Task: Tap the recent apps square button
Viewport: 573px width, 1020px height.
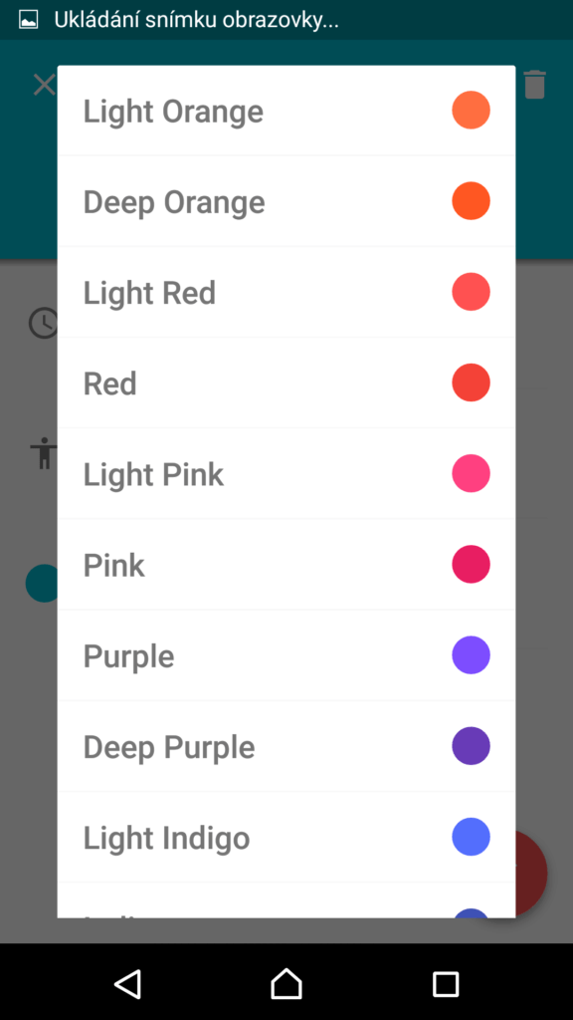Action: coord(446,984)
